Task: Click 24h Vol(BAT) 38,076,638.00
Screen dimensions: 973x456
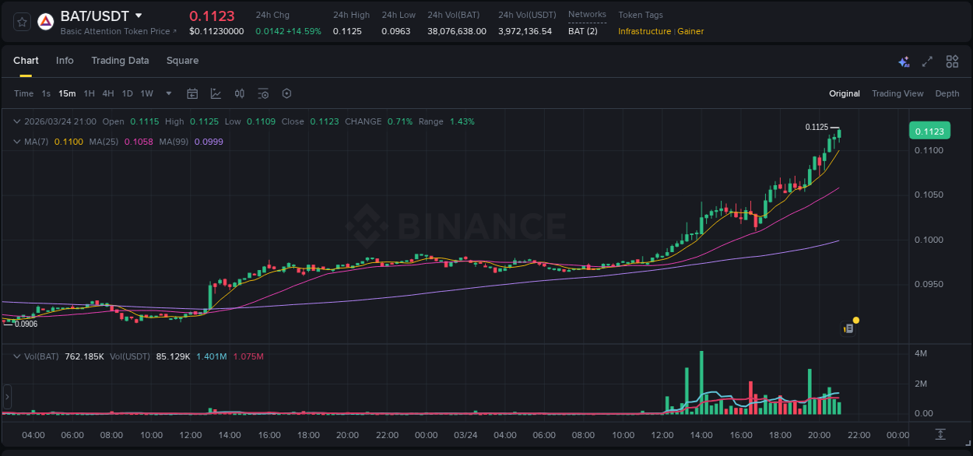Action: tap(457, 31)
